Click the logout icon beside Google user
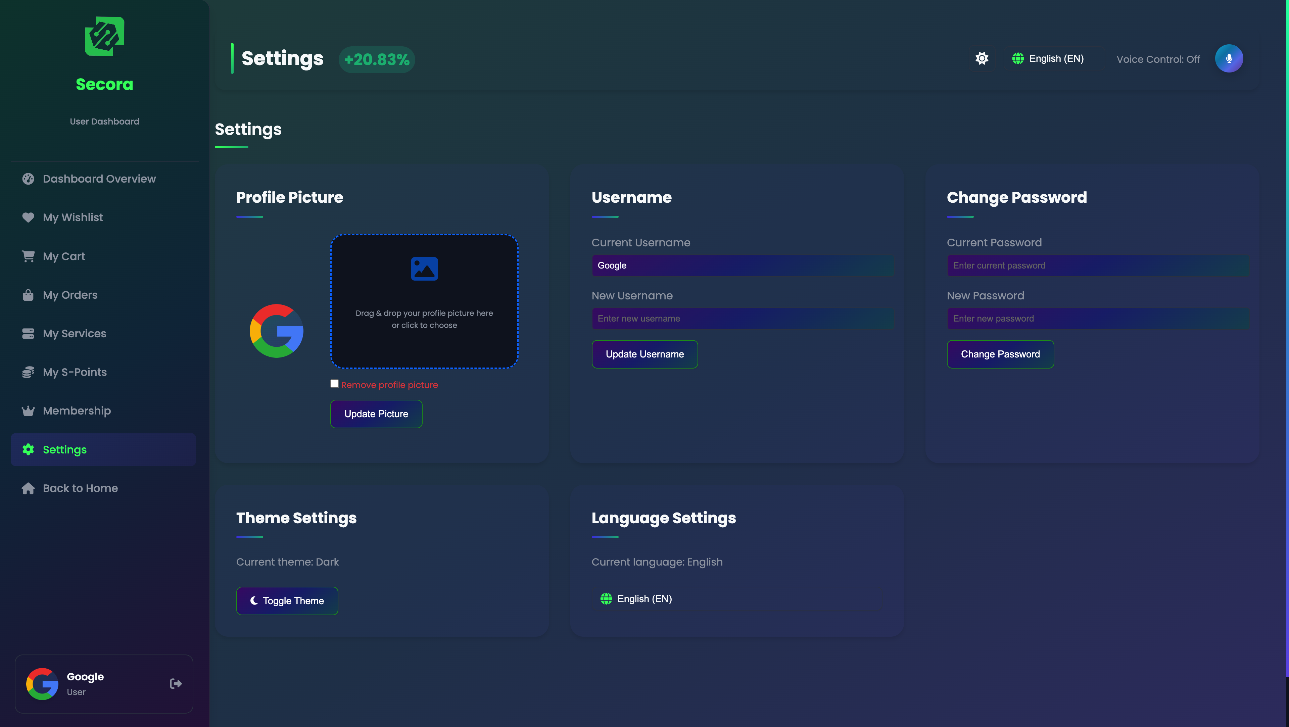 coord(176,683)
